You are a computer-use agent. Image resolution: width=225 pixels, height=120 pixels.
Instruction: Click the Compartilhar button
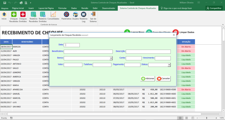(x=214, y=8)
